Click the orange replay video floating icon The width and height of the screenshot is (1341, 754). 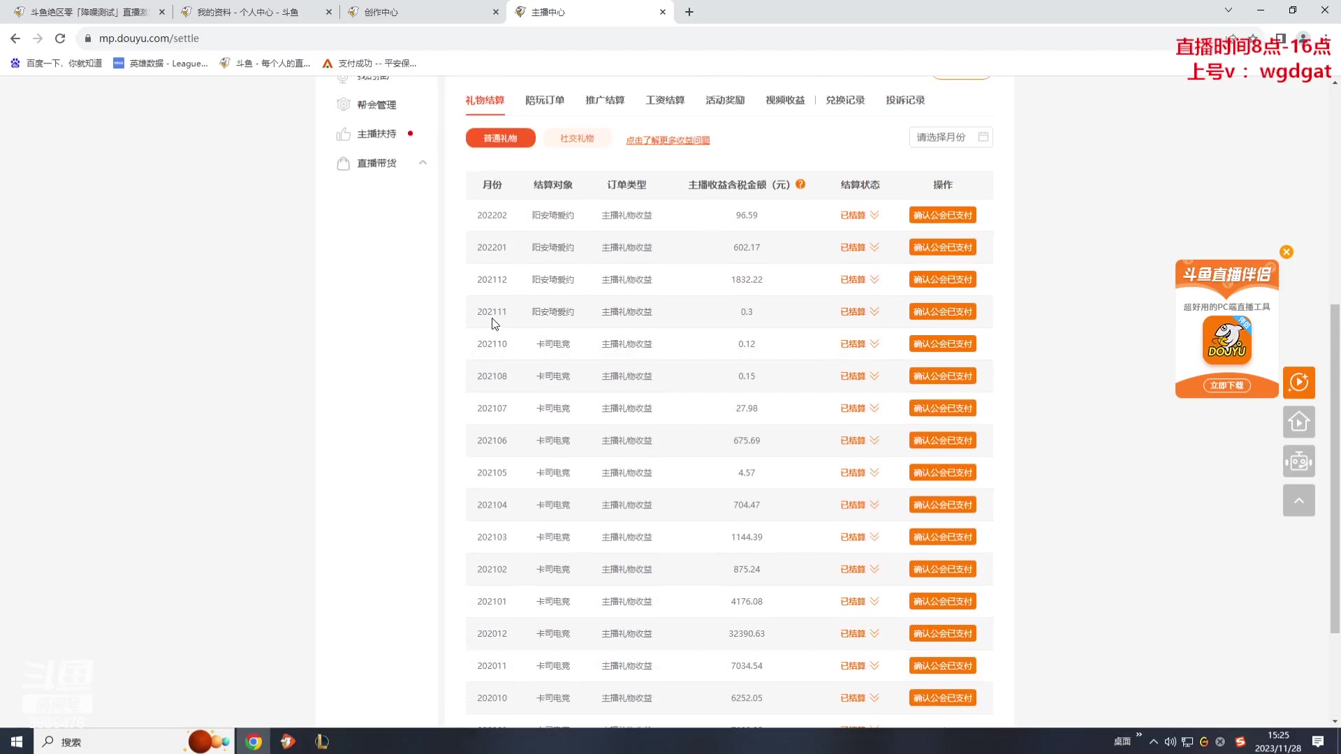point(1298,383)
